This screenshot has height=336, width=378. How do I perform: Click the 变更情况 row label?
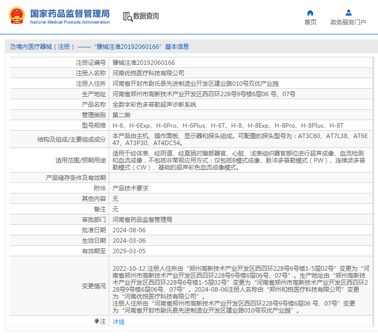coord(94,286)
